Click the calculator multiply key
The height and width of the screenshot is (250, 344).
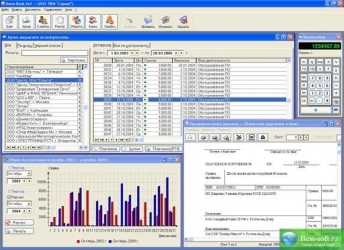tap(336, 78)
